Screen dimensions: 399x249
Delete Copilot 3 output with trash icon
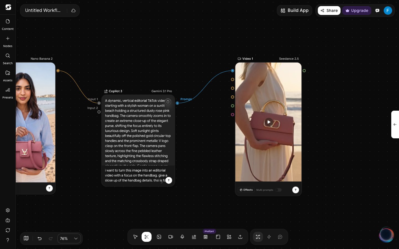coord(168,102)
